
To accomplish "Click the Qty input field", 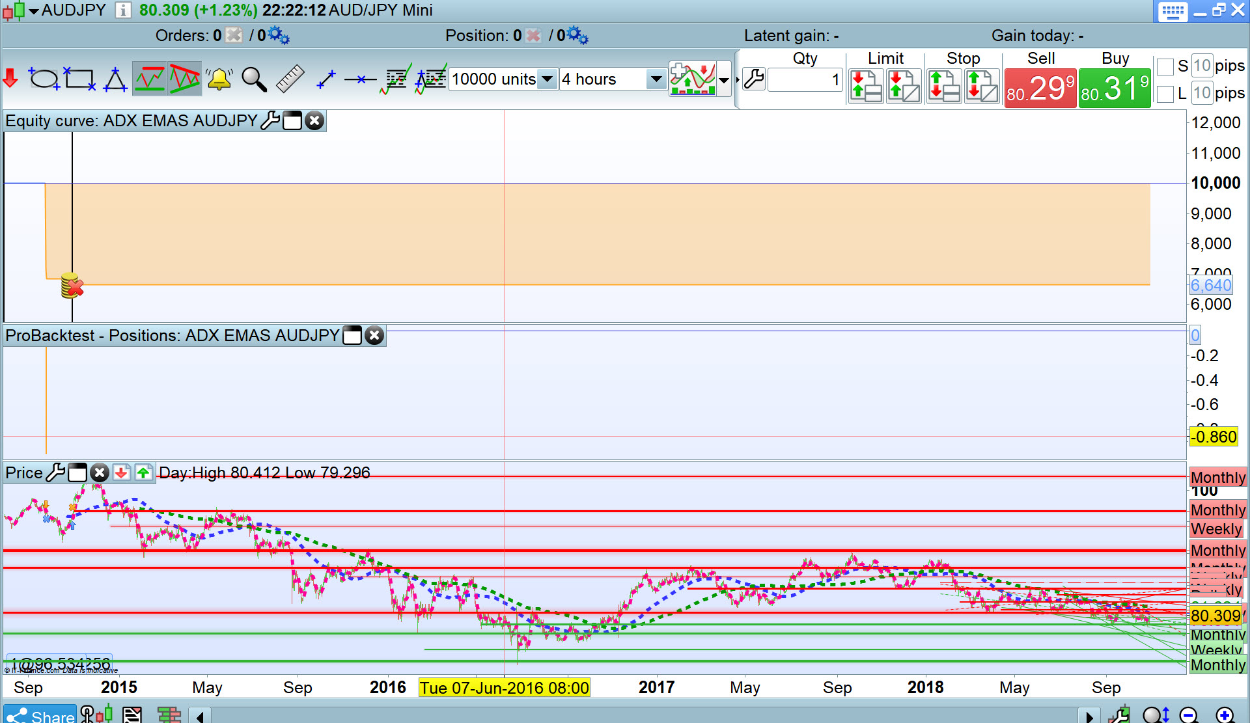I will point(805,80).
